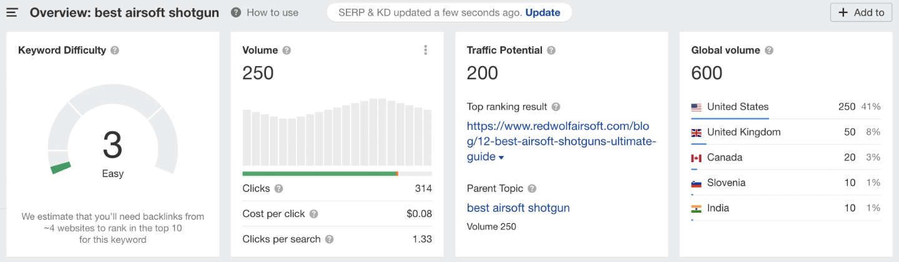Click the Global volume value 600
This screenshot has height=262, width=899.
pyautogui.click(x=707, y=73)
